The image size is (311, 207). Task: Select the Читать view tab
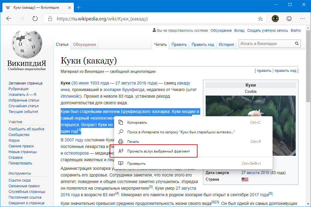(161, 45)
